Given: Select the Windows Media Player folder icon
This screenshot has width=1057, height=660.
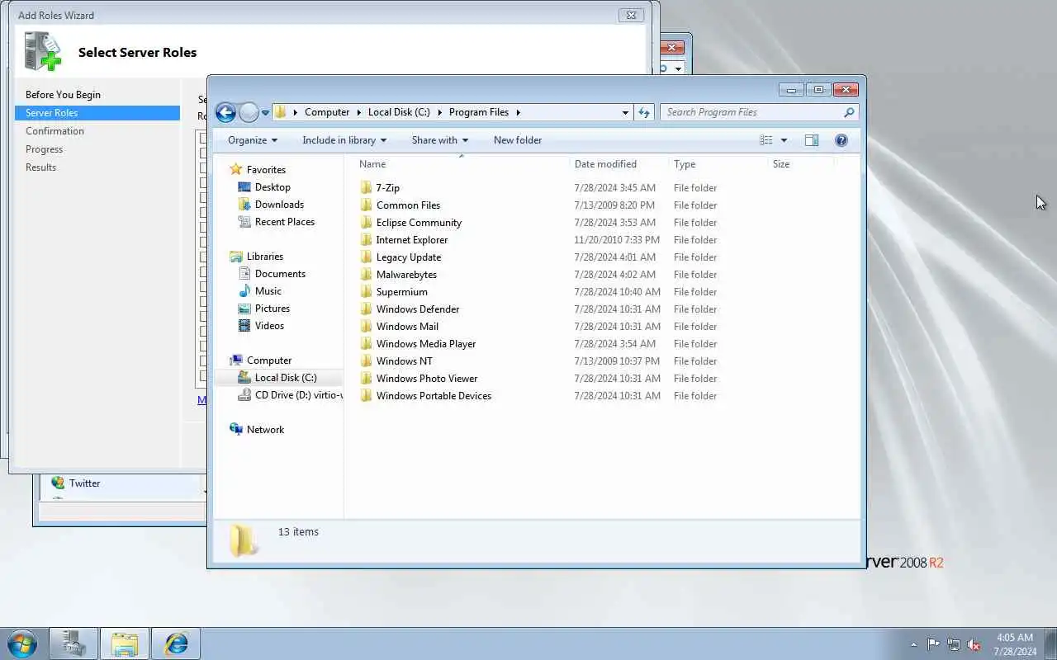Looking at the screenshot, I should click(367, 344).
